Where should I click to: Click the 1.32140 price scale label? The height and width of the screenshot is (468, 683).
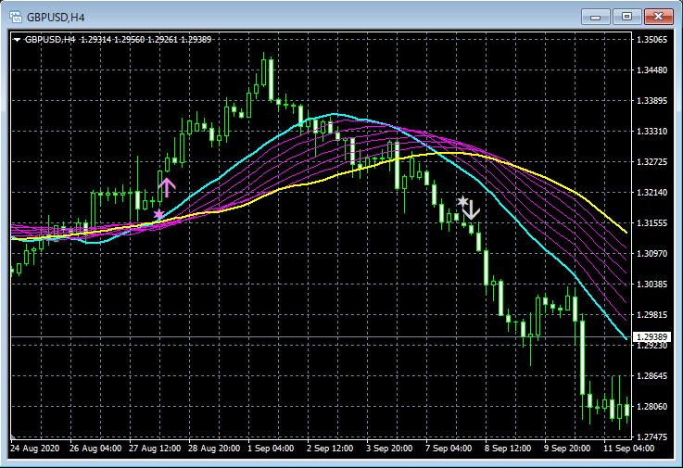click(x=651, y=192)
